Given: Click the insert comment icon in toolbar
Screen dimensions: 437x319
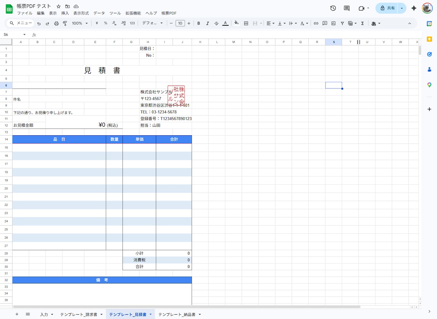Looking at the screenshot, I should pos(325,23).
